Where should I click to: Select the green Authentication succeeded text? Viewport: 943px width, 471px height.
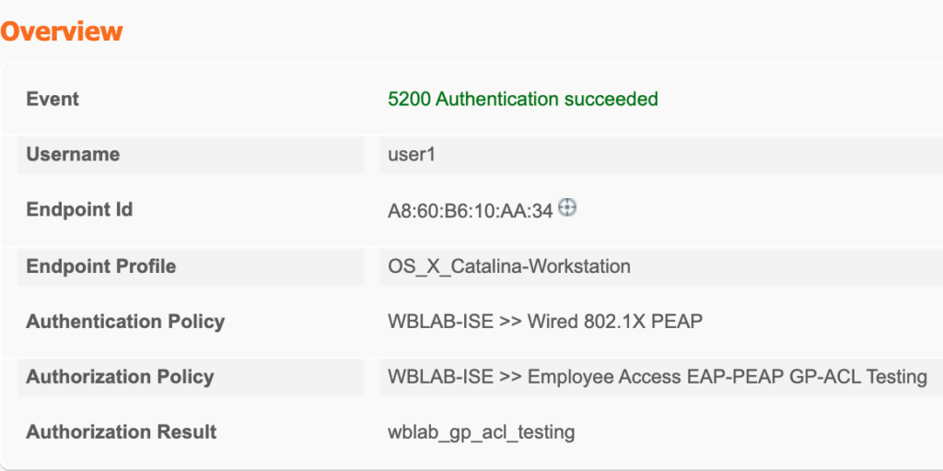[547, 100]
